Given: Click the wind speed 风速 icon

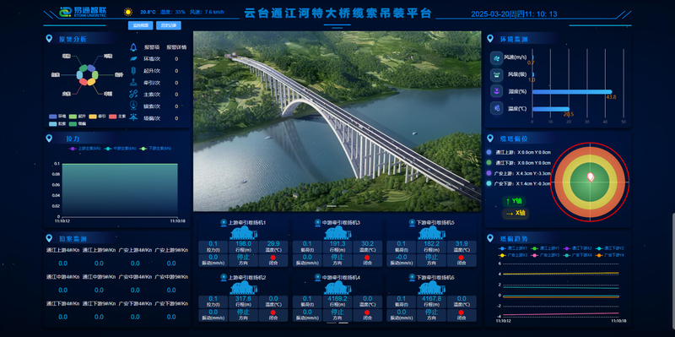Looking at the screenshot, I should tap(496, 57).
